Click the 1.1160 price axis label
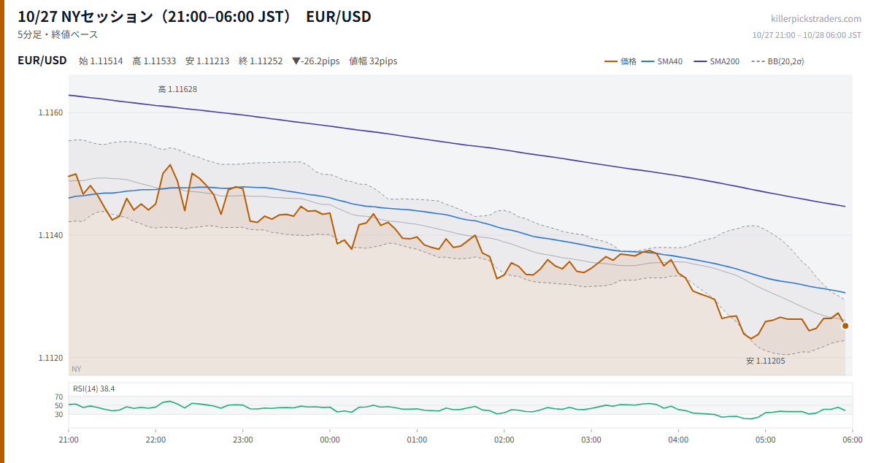Screen dimensions: 876x463 click(x=52, y=112)
